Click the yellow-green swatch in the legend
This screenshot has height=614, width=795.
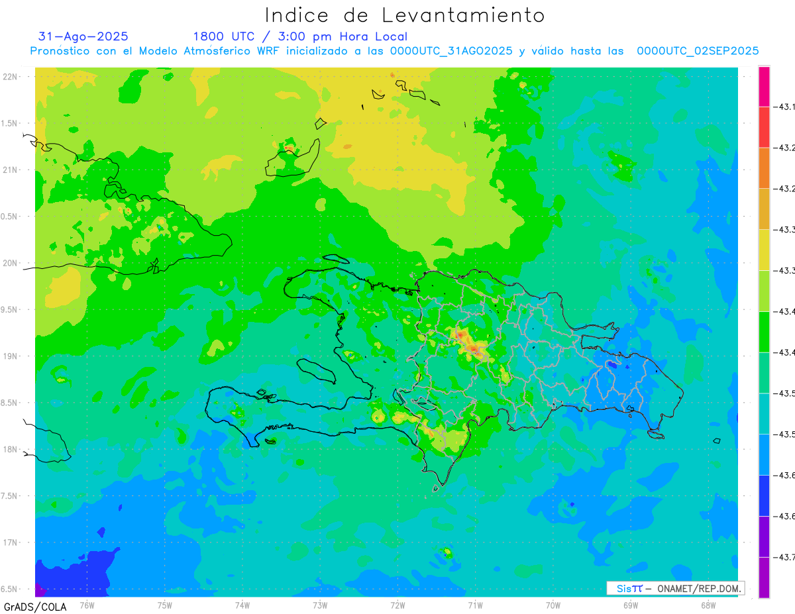pos(764,291)
